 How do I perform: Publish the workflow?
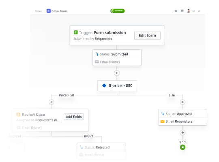(x=118, y=11)
